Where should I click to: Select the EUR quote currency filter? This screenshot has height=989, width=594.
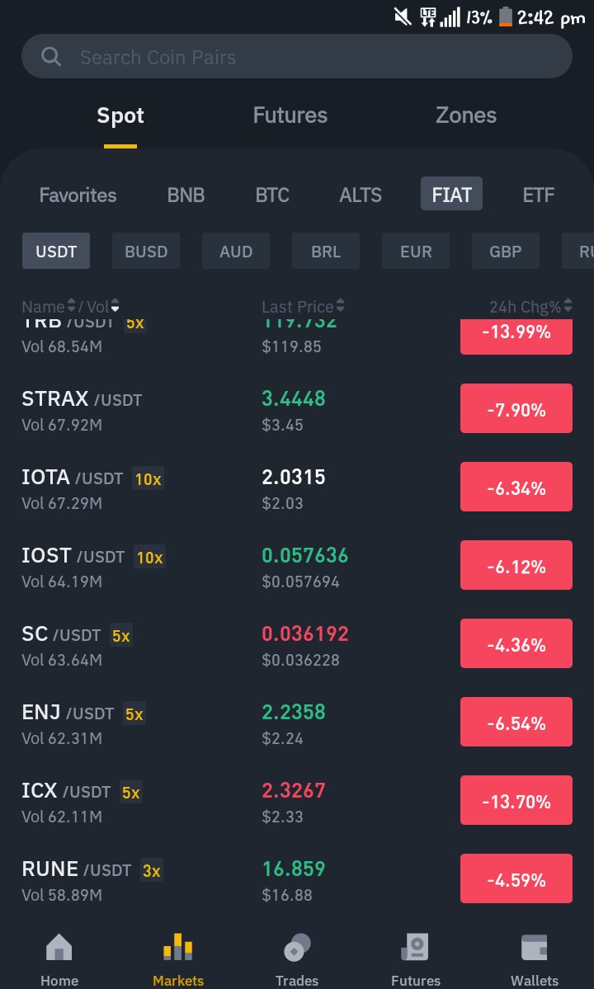click(x=416, y=251)
